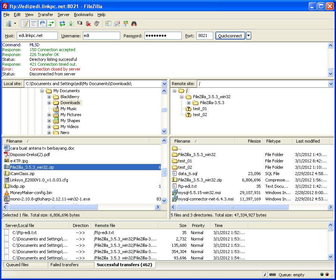Screen dimensions: 336x280
Task: Open the Local site path dropdown
Action: pos(164,84)
